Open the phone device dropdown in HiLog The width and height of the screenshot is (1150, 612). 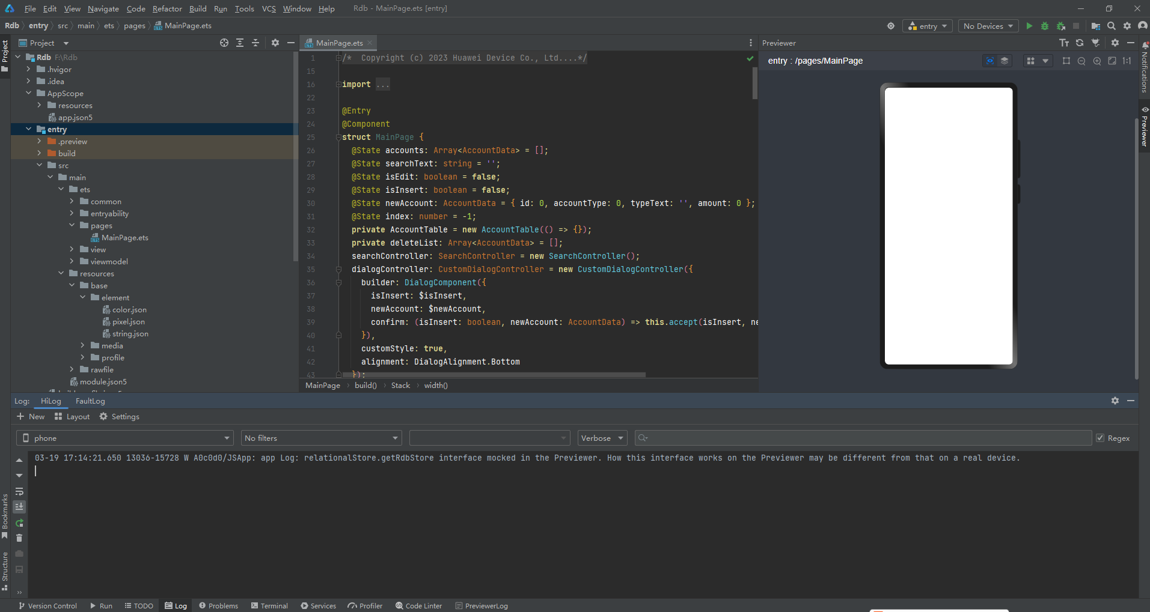coord(125,438)
